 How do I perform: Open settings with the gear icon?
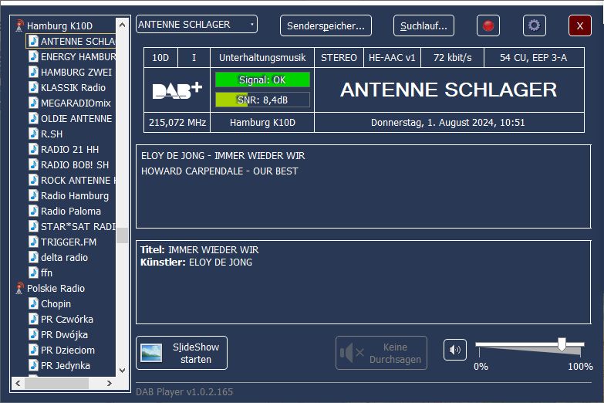(x=534, y=25)
